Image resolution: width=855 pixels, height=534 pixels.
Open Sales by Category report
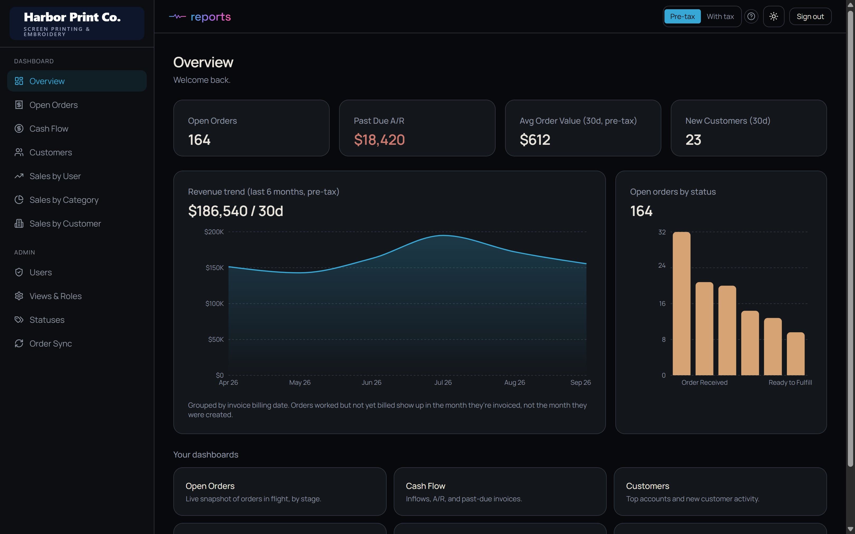(x=77, y=200)
